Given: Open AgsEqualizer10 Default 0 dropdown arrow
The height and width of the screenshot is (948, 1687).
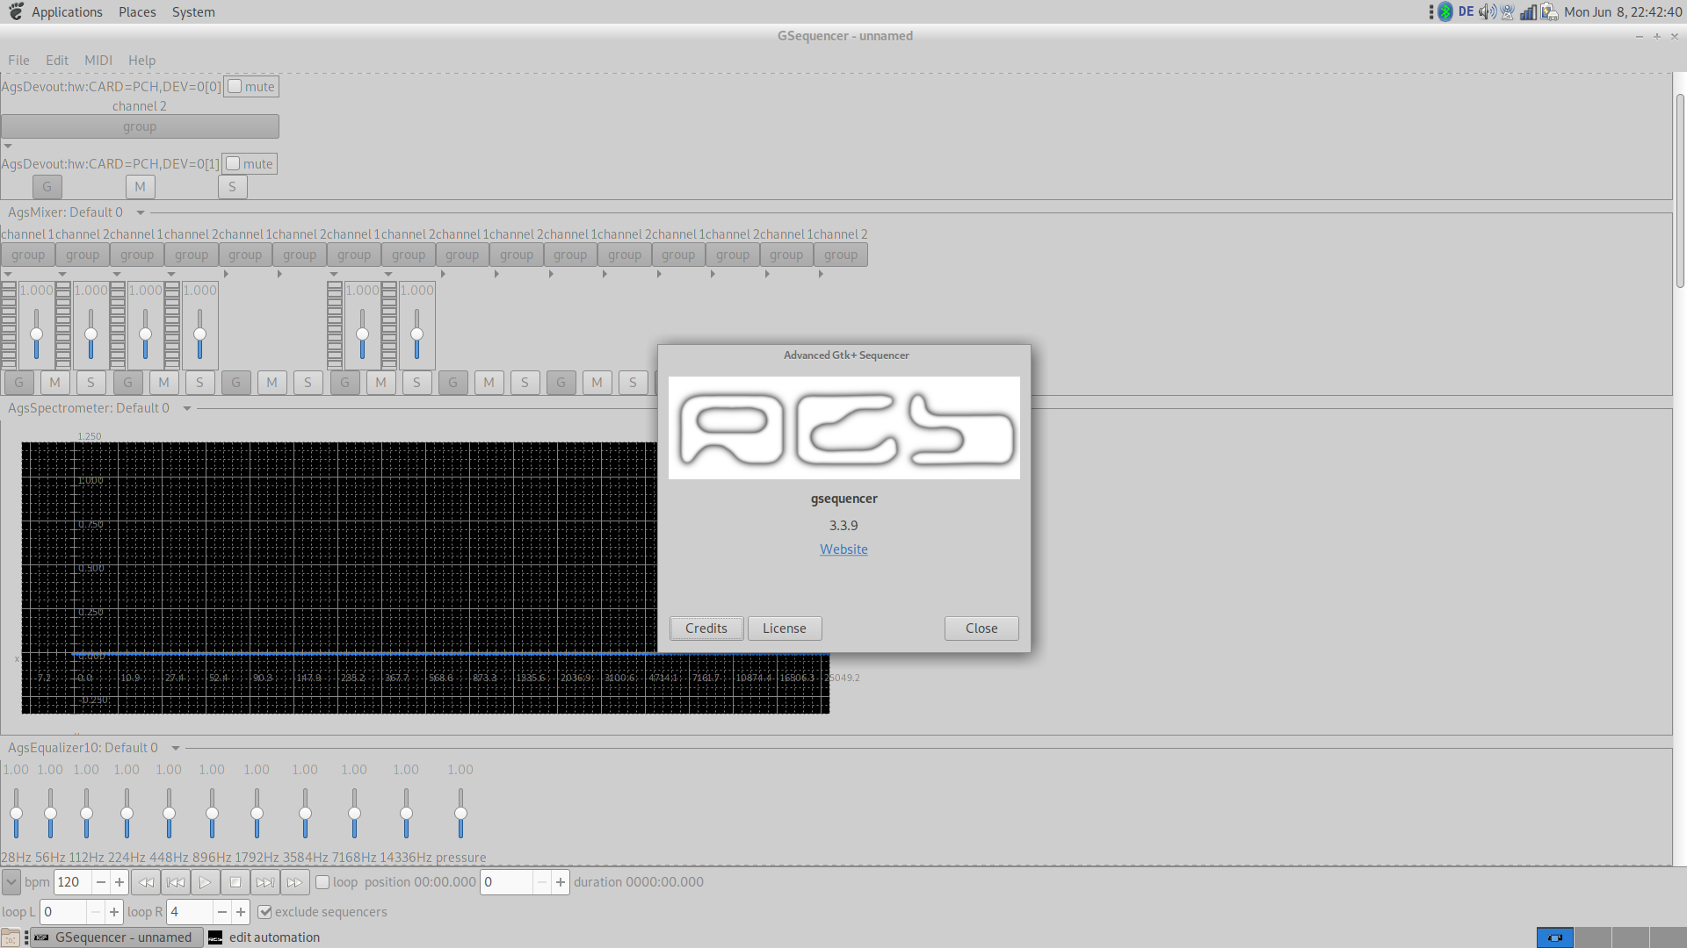Looking at the screenshot, I should point(176,748).
